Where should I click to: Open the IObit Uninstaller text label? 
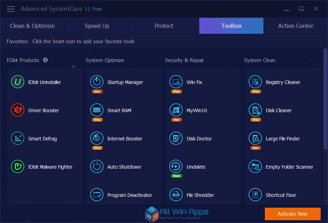(45, 82)
